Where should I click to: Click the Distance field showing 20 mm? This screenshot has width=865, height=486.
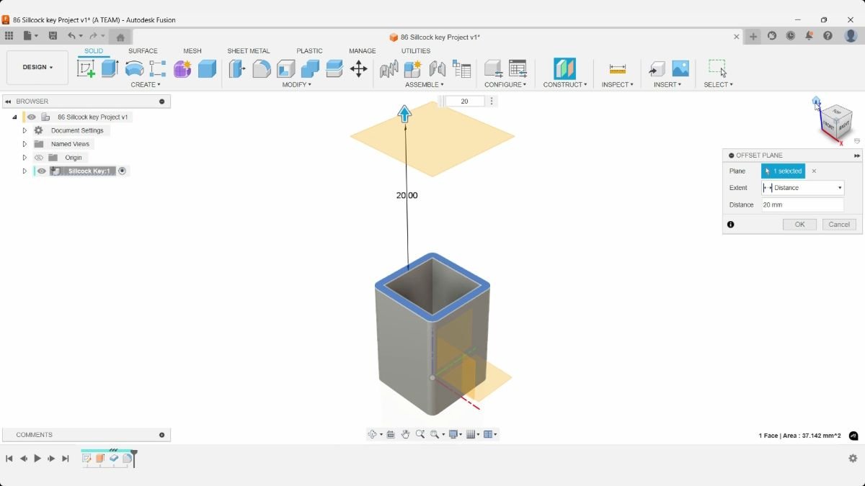point(802,205)
